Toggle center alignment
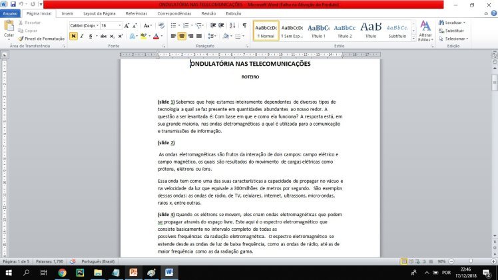The image size is (498, 280). 182,36
